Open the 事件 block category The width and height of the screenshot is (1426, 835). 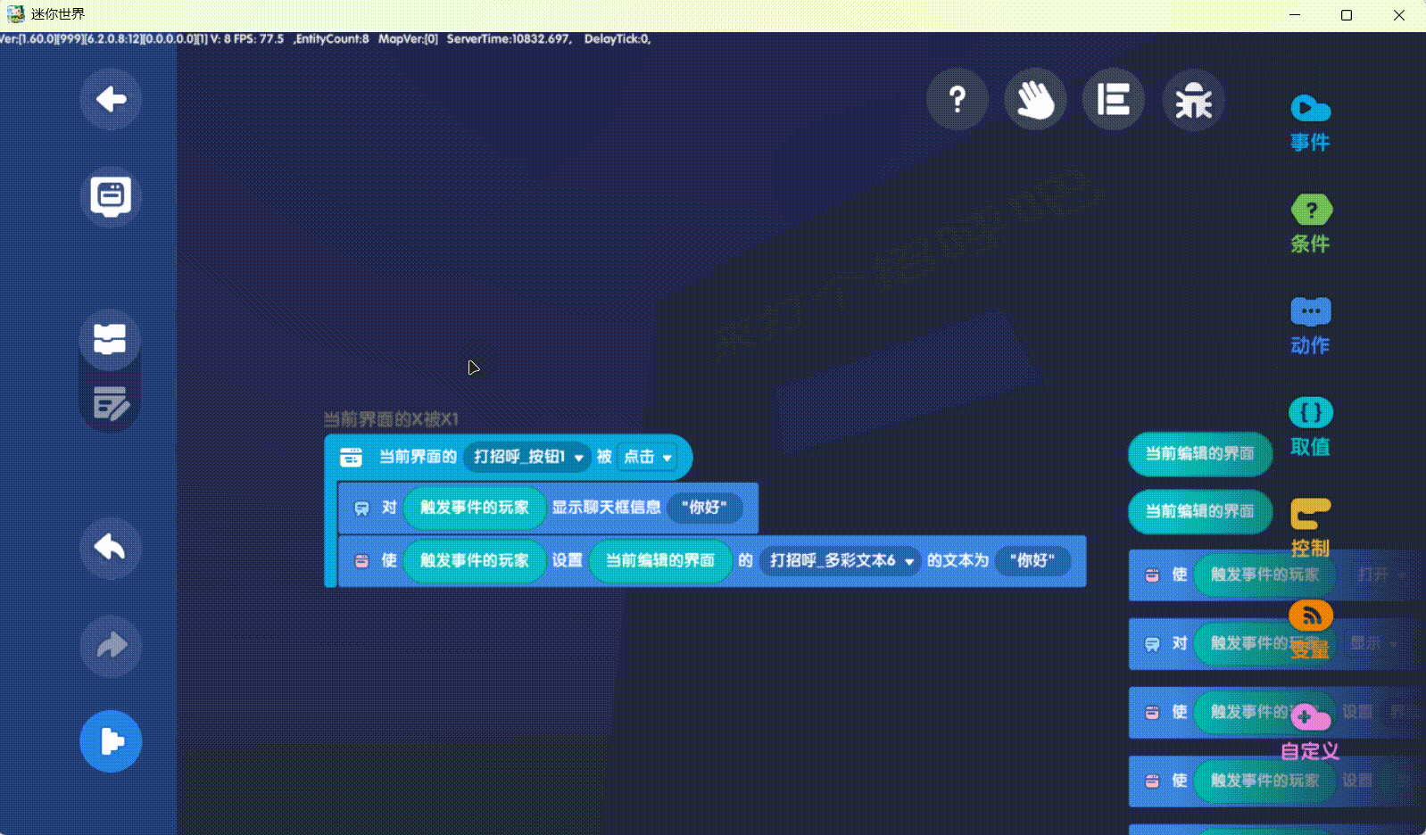click(x=1310, y=123)
